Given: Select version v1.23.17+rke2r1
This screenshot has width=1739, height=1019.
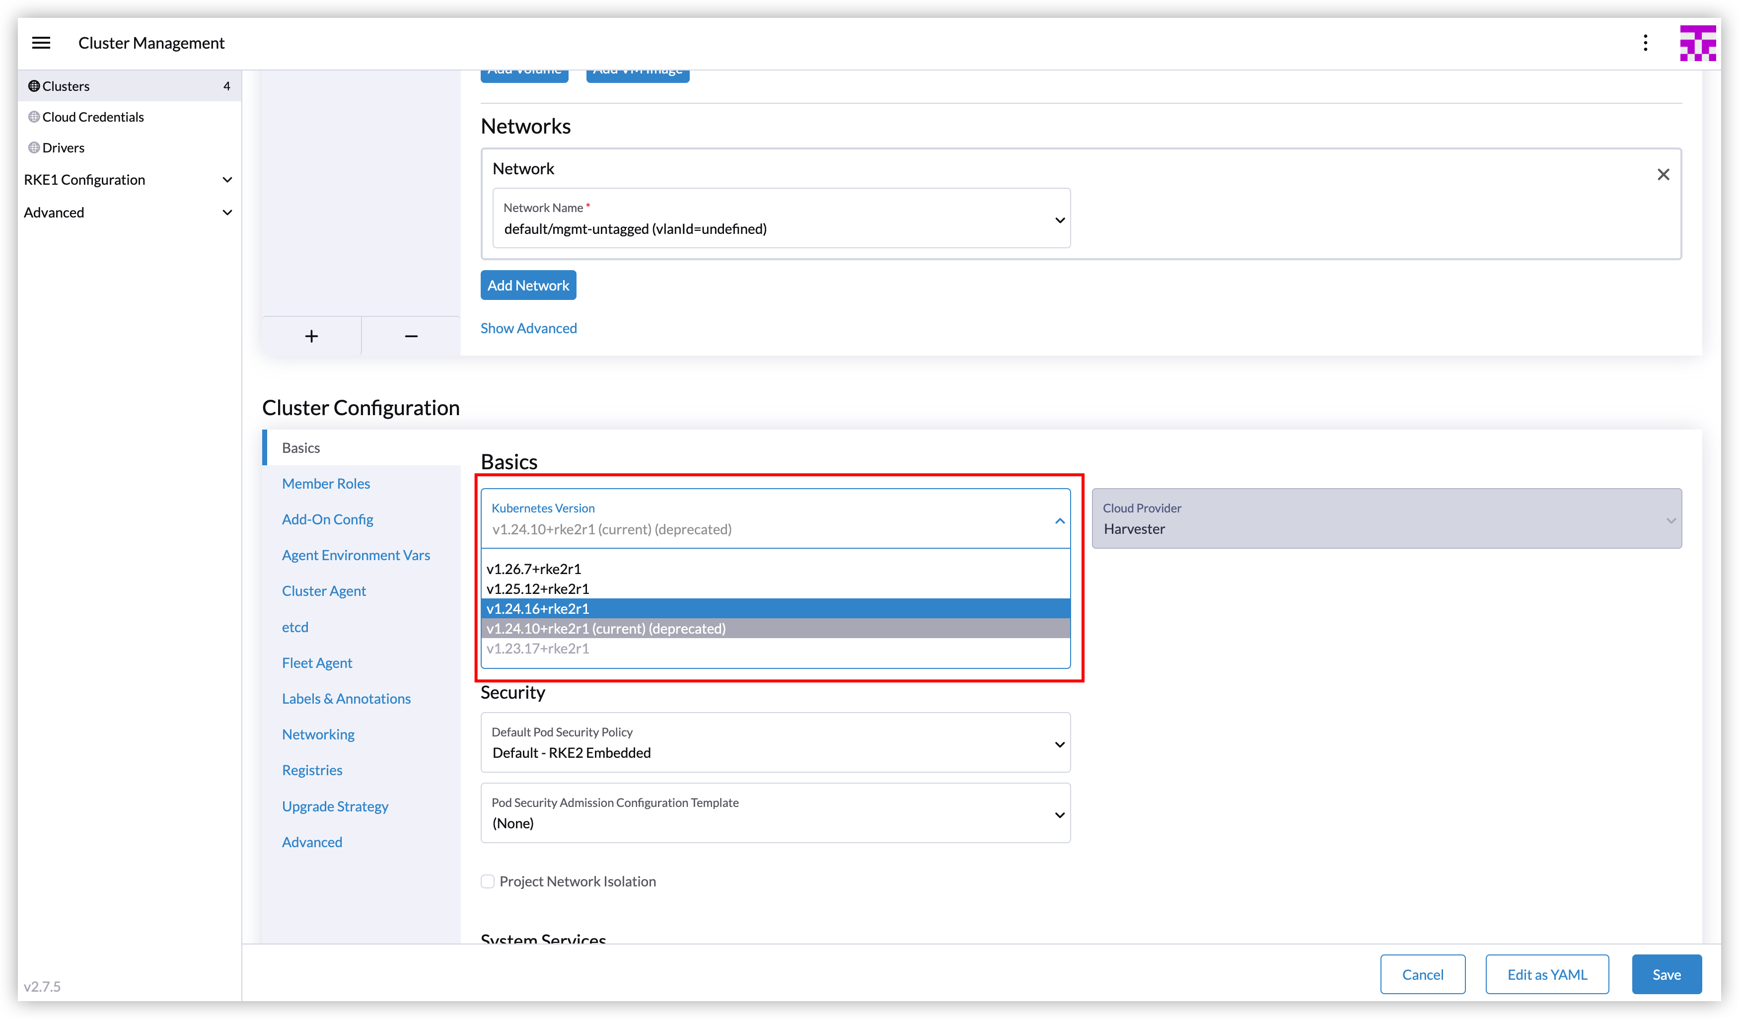Looking at the screenshot, I should point(776,649).
